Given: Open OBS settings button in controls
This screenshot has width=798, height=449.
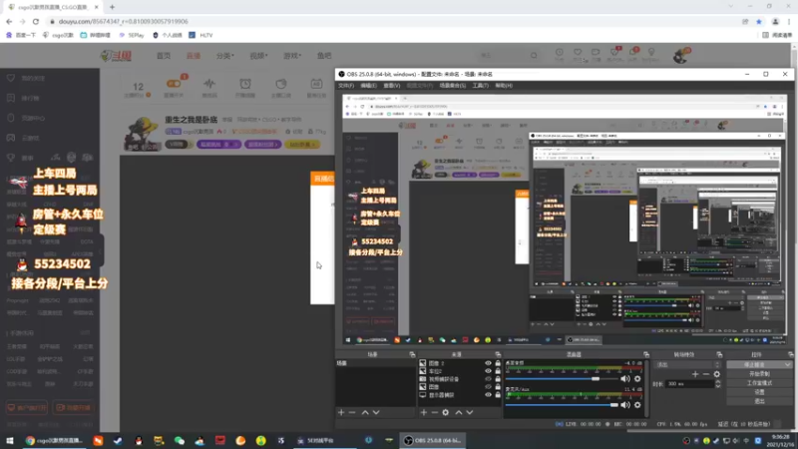Looking at the screenshot, I should click(759, 392).
